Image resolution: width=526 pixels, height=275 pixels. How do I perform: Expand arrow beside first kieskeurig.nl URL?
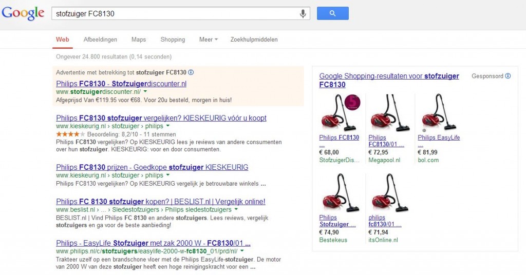point(168,126)
